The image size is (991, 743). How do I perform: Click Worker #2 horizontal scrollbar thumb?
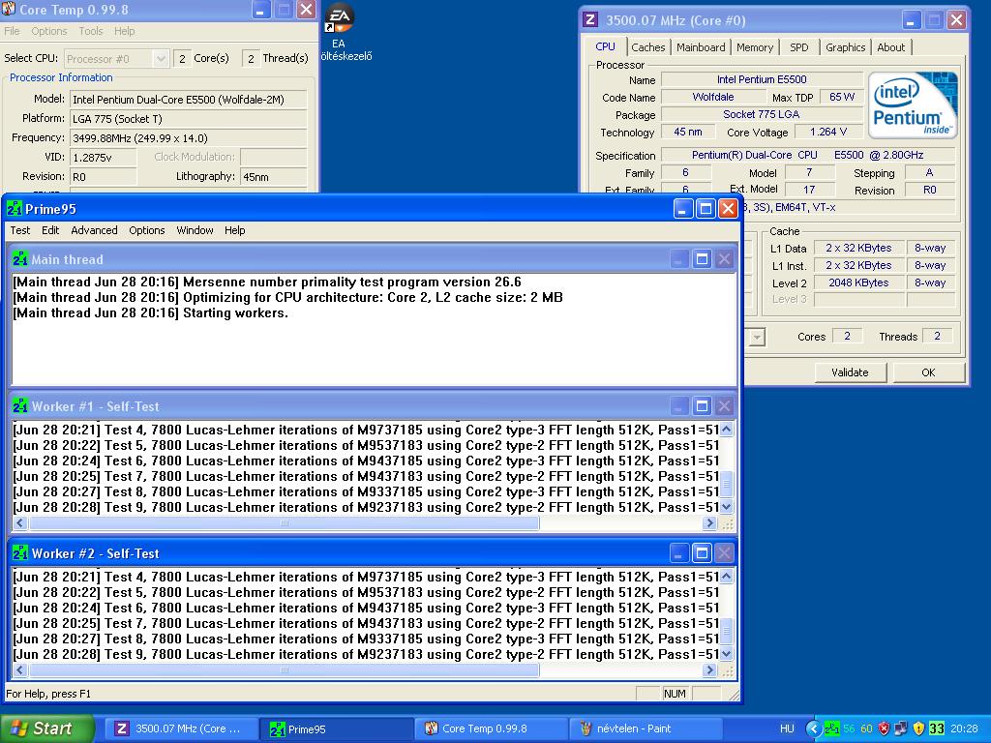click(x=284, y=669)
